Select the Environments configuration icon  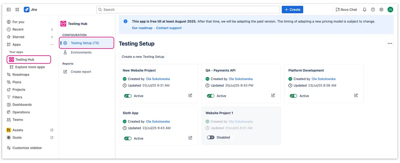tap(65, 52)
